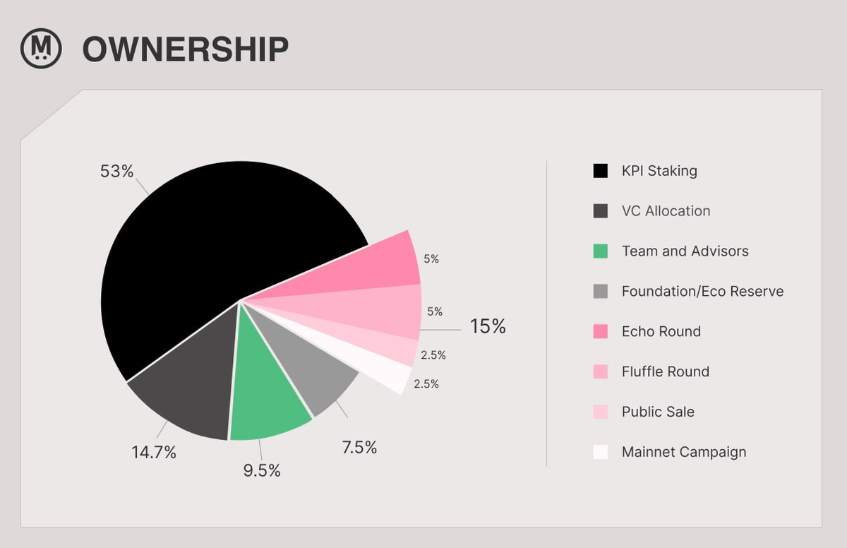Click the dark gray VC Allocation swatch
847x548 pixels.
click(601, 211)
